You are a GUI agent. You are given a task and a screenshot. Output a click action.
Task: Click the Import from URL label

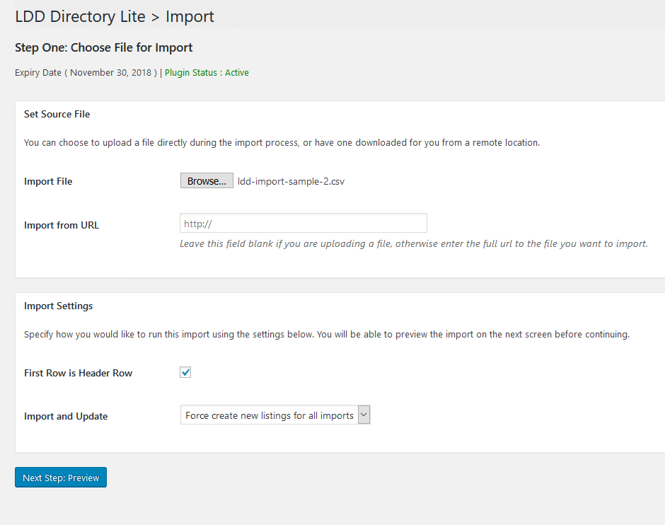coord(62,225)
